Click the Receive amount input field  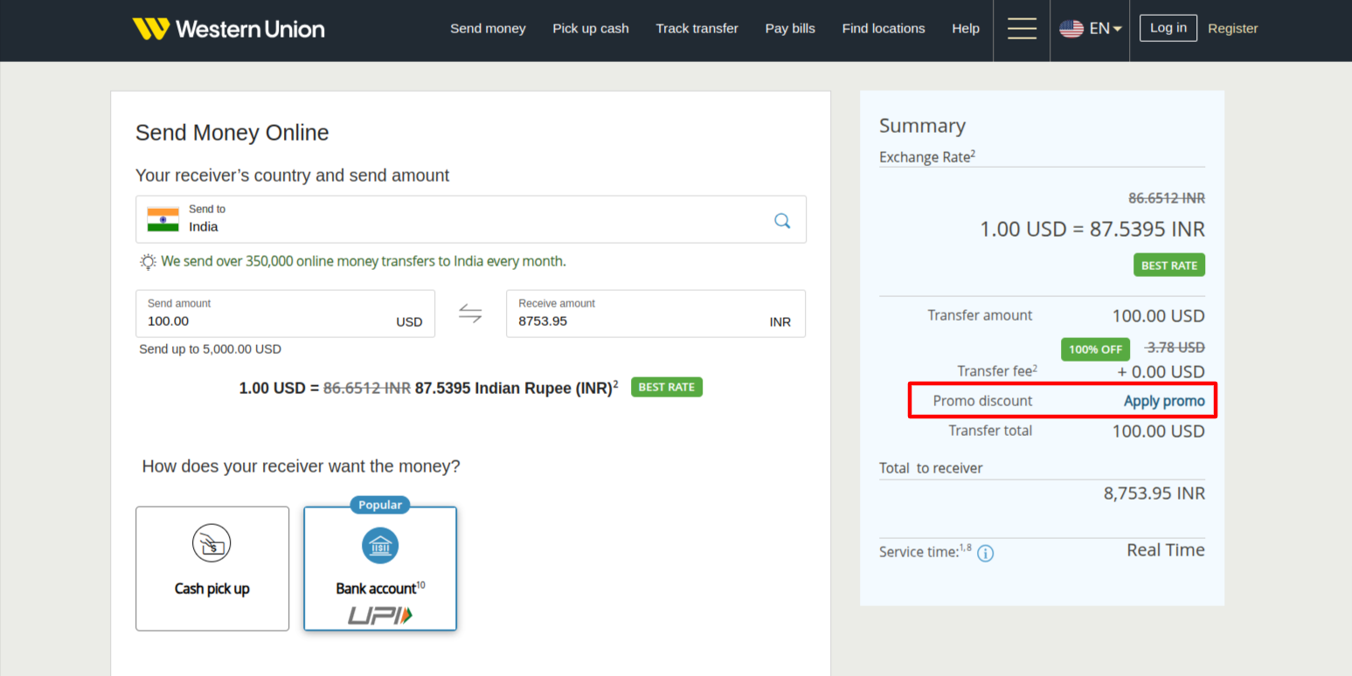click(655, 314)
